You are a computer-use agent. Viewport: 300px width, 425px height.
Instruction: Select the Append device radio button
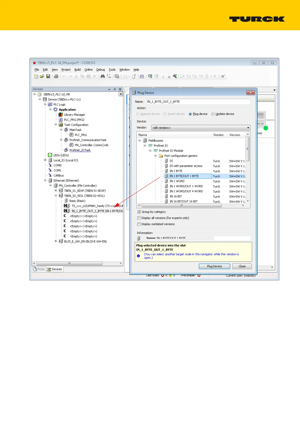pos(138,114)
